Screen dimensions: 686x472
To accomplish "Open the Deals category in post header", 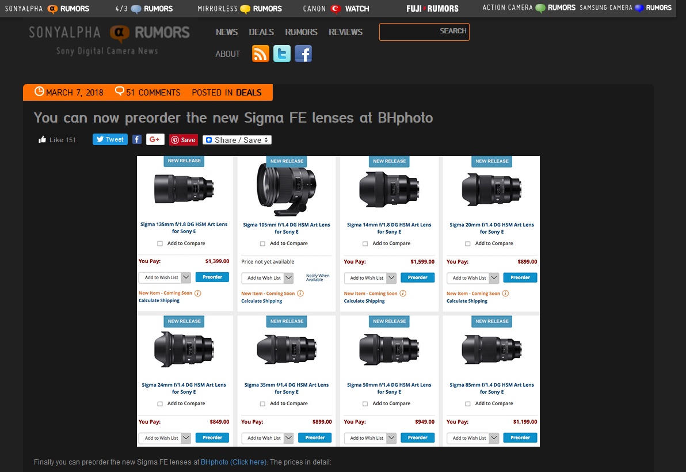I will [249, 92].
